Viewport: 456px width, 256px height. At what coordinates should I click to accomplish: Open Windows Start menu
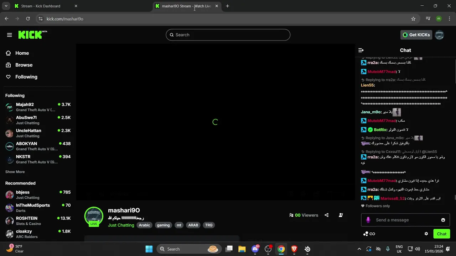point(149,249)
